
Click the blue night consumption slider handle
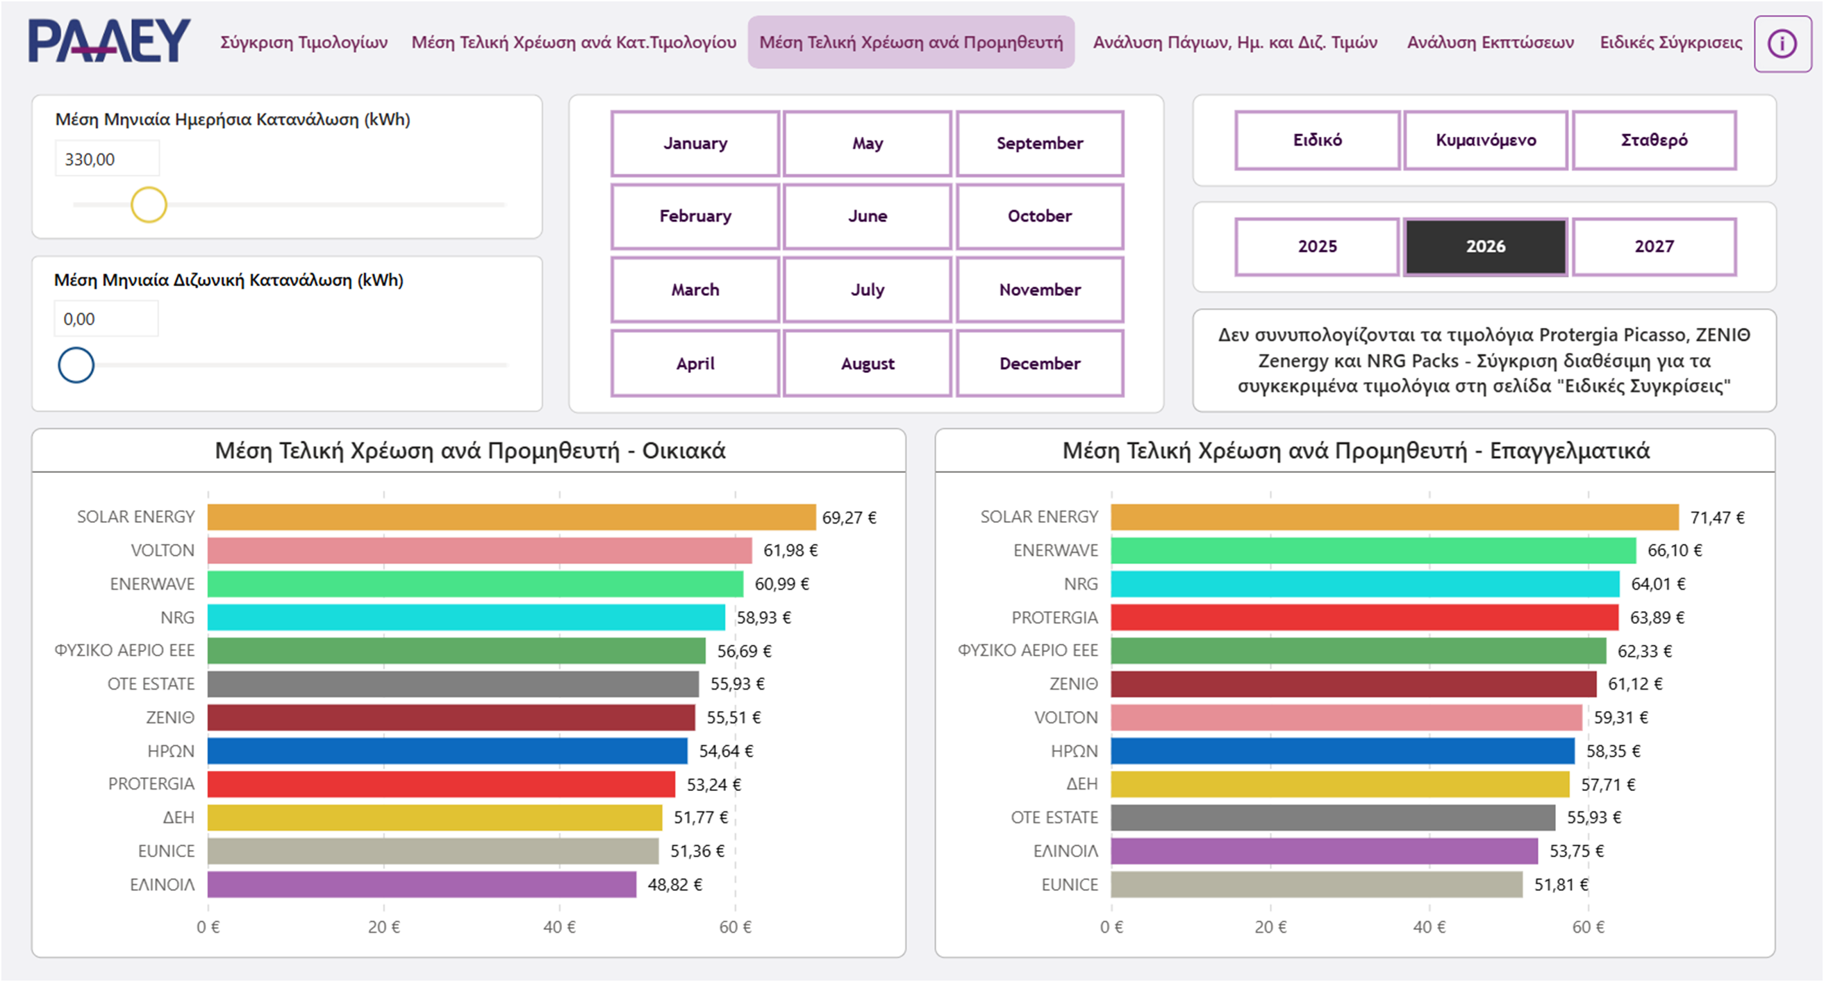tap(76, 365)
